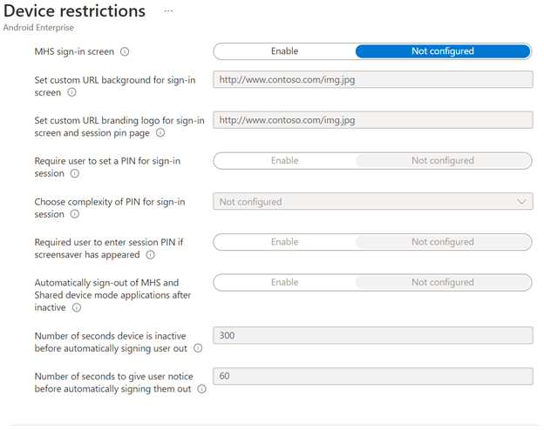544x430 pixels.
Task: Click the custom URL background input field
Action: click(x=372, y=79)
